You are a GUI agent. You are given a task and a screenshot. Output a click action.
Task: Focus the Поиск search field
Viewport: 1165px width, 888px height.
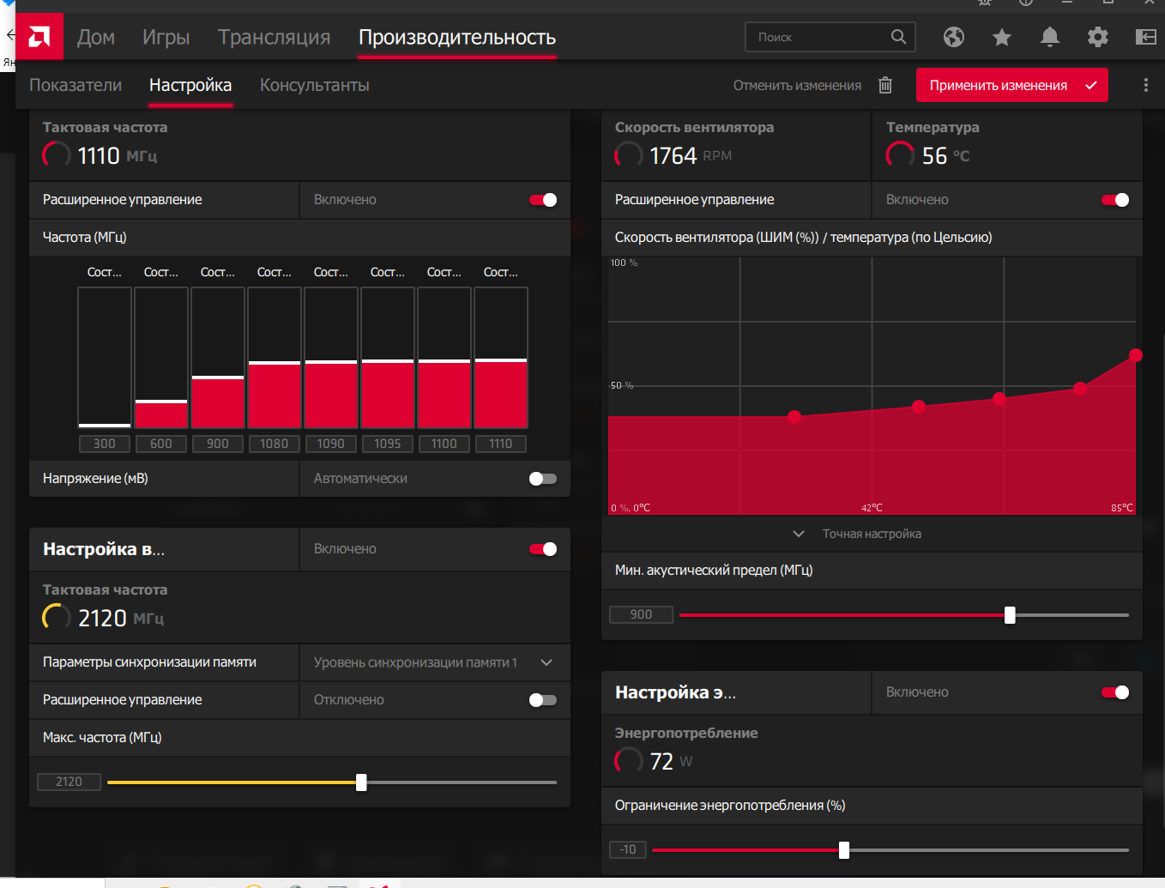[830, 37]
